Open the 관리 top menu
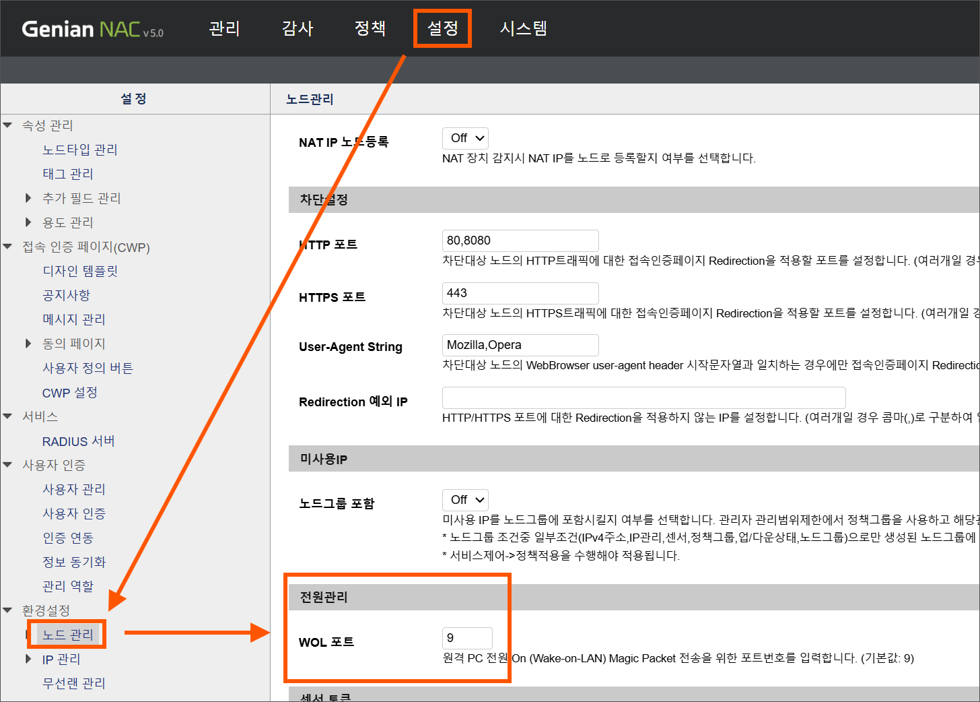The width and height of the screenshot is (980, 702). tap(224, 28)
